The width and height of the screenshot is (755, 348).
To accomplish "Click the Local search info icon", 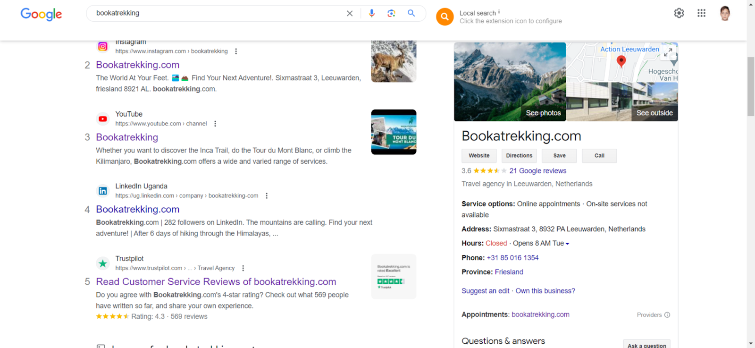I will tap(499, 12).
